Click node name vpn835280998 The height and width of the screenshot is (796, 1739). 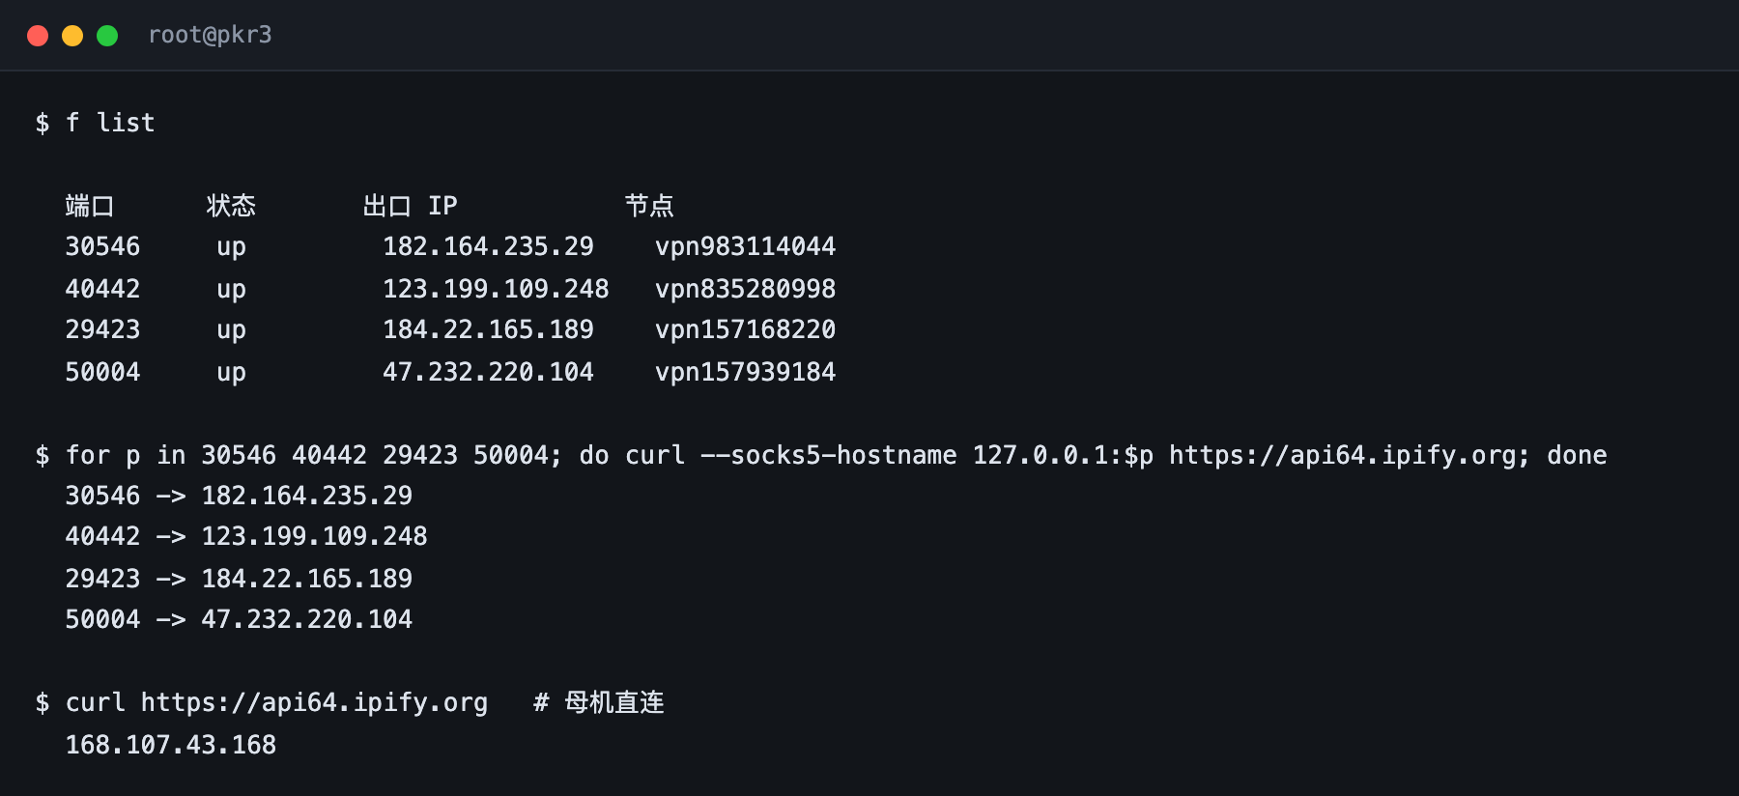click(x=745, y=289)
